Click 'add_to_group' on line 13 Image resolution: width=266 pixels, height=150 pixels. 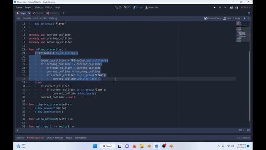pyautogui.click(x=44, y=24)
